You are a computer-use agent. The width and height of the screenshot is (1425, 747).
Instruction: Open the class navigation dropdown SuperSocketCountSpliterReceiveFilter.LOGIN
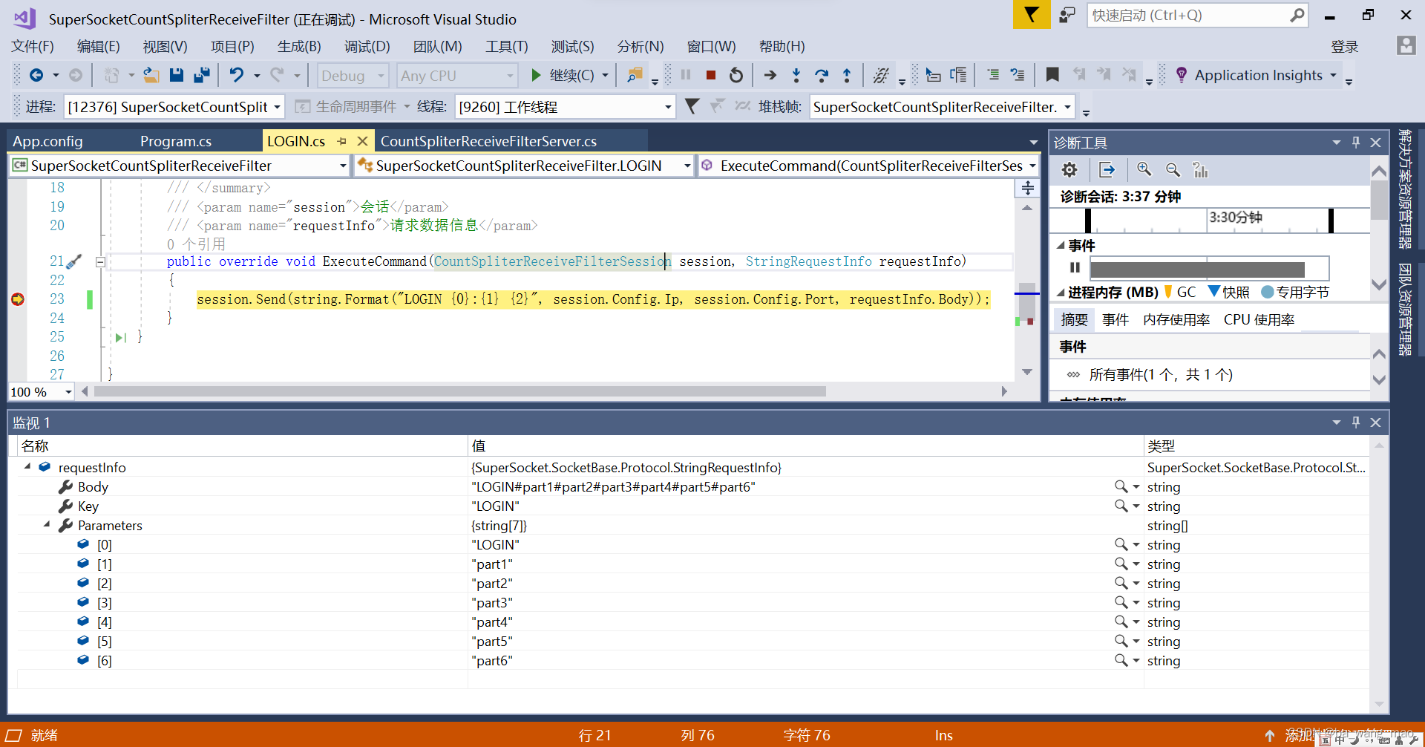[524, 166]
